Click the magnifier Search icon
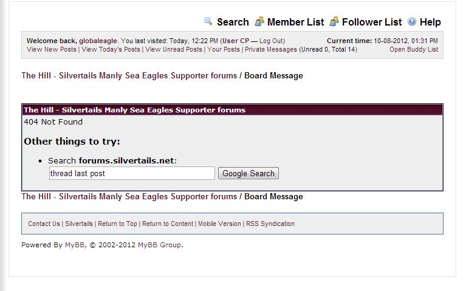Screen dimensions: 466x291 (x=208, y=21)
